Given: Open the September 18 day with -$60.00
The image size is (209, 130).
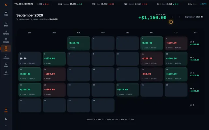Looking at the screenshot, I should pos(152,74).
